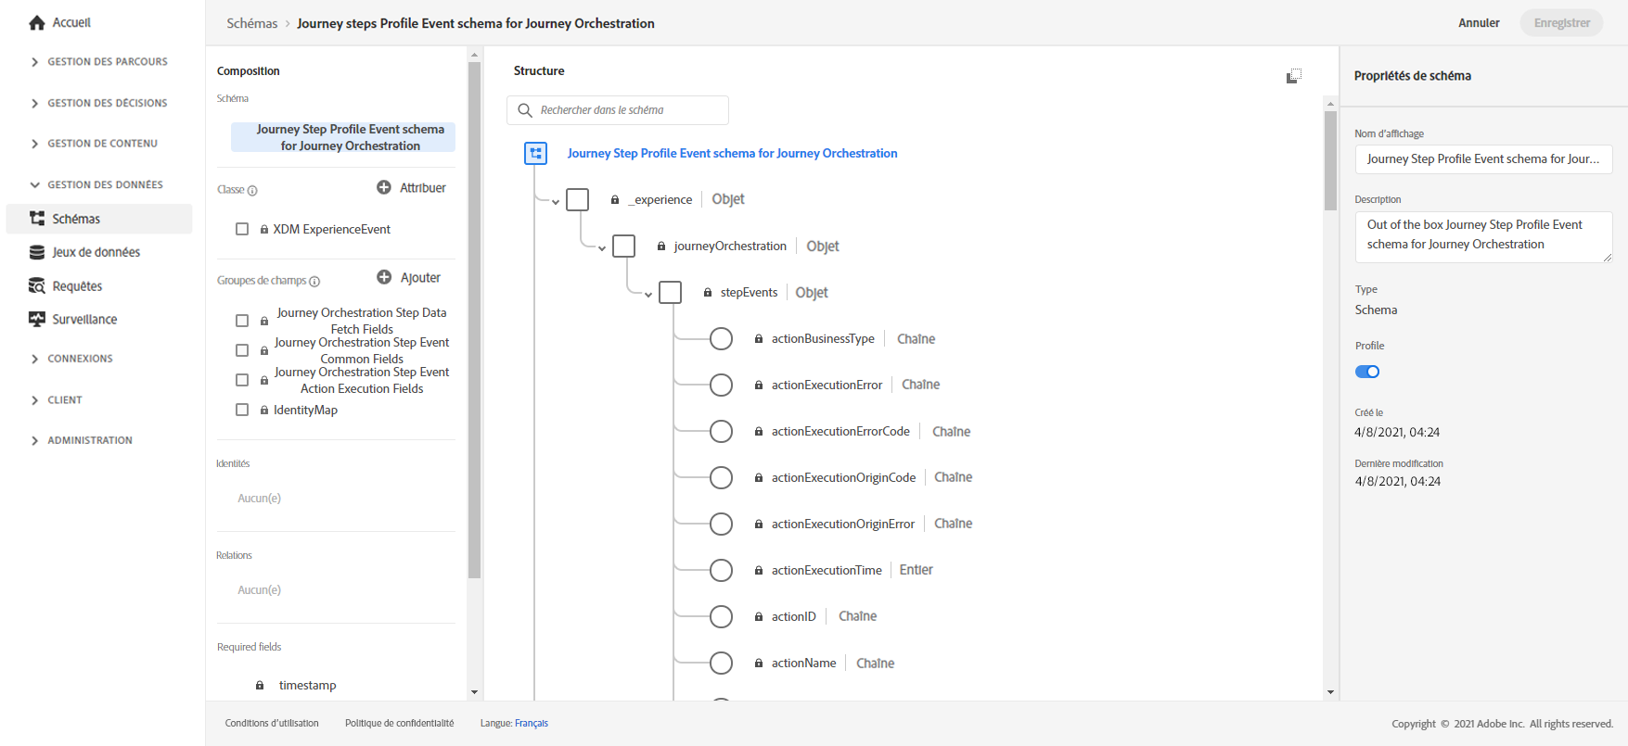Open Jeux de données from the sidebar

(x=96, y=252)
